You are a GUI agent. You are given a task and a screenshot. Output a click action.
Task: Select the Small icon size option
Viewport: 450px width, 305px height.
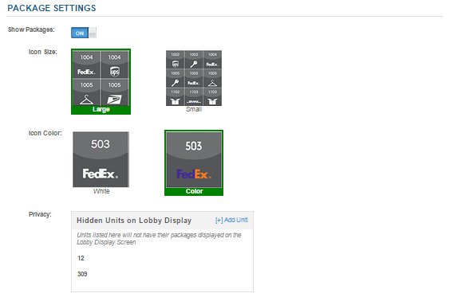point(194,81)
